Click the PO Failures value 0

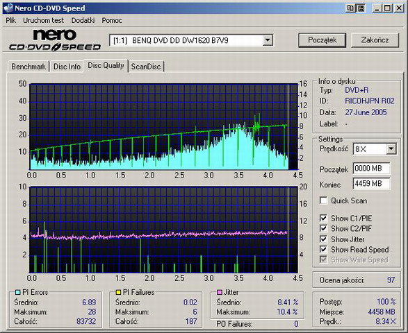pyautogui.click(x=296, y=324)
